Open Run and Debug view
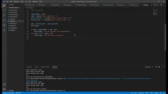This screenshot has height=94, width=168. pyautogui.click(x=4, y=20)
